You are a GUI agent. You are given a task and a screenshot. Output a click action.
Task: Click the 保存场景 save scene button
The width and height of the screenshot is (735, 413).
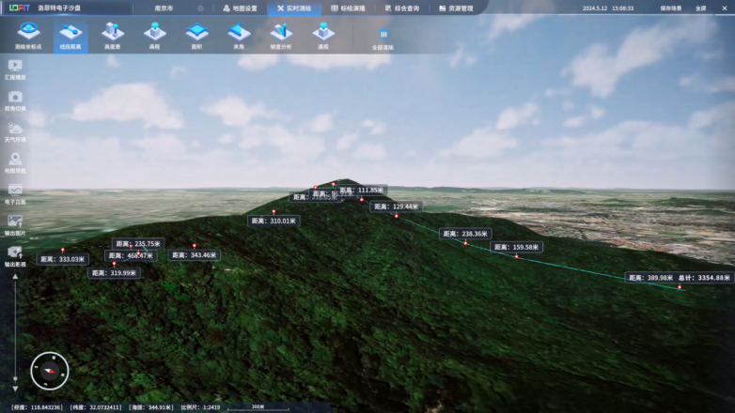[672, 8]
